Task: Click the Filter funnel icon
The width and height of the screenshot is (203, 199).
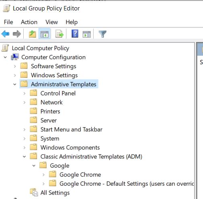Action: [x=103, y=34]
